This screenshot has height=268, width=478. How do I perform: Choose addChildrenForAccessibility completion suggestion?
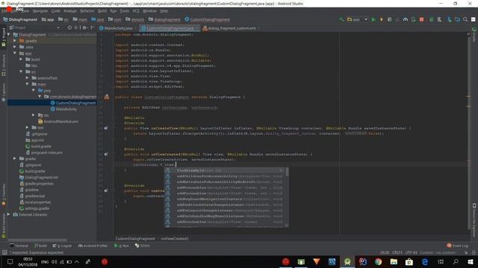pyautogui.click(x=224, y=176)
